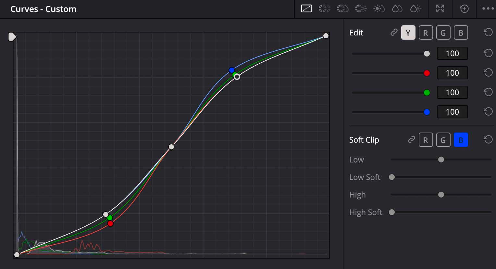The image size is (496, 269).
Task: Click the circular reset-all icon in header
Action: (x=464, y=9)
